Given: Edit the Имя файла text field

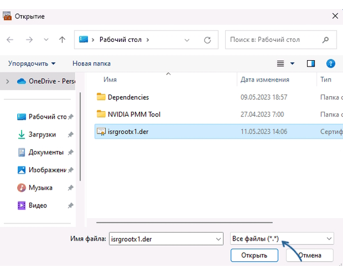Looking at the screenshot, I should 162,239.
